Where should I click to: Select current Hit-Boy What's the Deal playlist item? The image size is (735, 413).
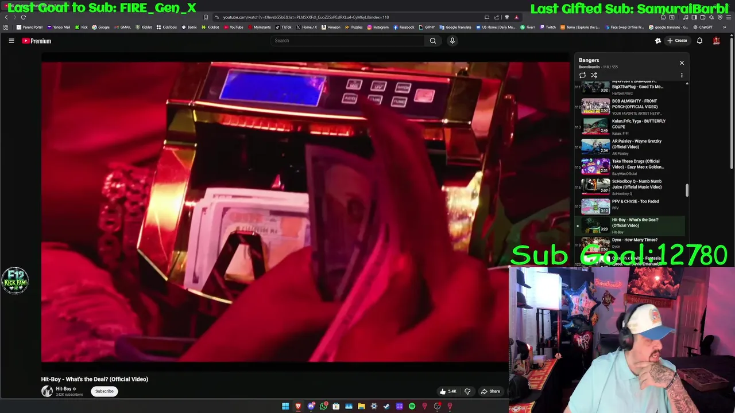pos(630,225)
